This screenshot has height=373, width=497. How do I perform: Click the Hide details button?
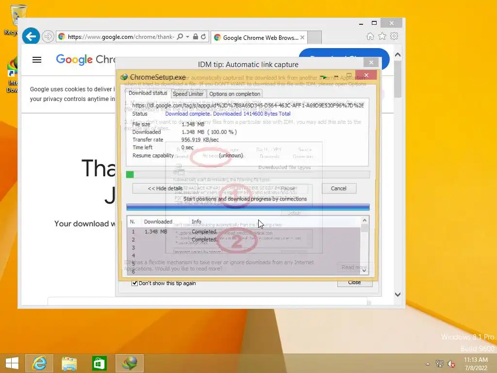point(165,188)
